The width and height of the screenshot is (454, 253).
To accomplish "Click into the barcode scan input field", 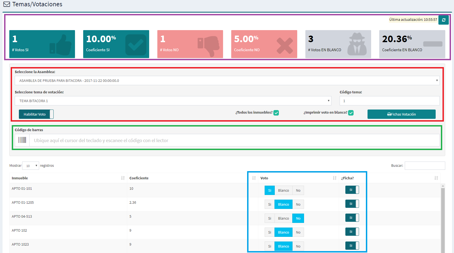I will coord(235,140).
